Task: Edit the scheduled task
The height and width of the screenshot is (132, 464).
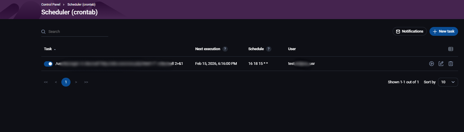Action: tap(441, 64)
